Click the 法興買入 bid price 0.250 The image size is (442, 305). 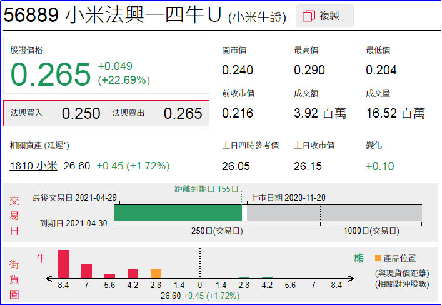[x=81, y=113]
